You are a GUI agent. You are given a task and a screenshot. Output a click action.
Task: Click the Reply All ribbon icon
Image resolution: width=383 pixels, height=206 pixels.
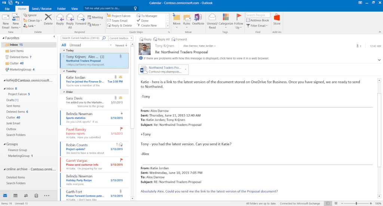70,18
